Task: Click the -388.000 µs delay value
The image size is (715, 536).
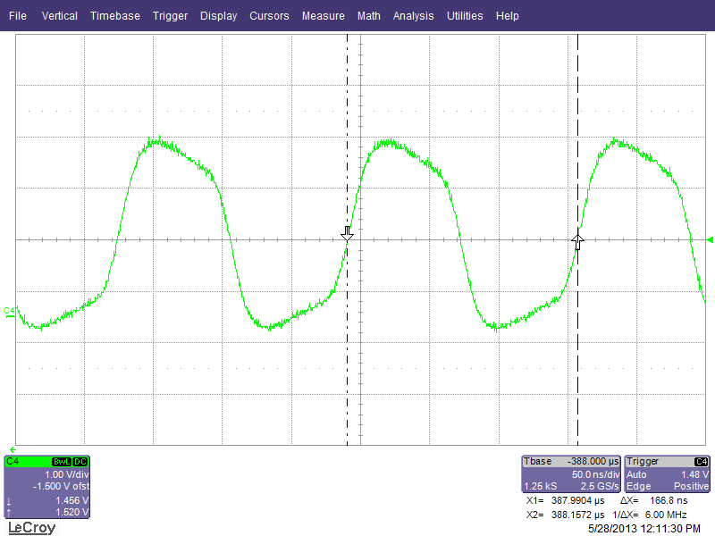Action: point(593,461)
